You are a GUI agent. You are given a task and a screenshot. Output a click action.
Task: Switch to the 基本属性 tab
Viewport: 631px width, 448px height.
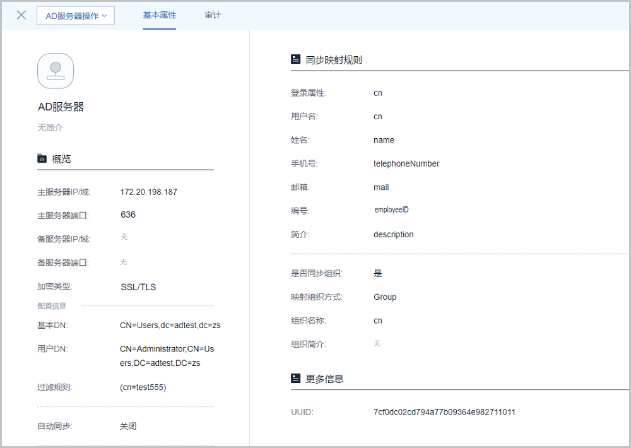(x=160, y=15)
